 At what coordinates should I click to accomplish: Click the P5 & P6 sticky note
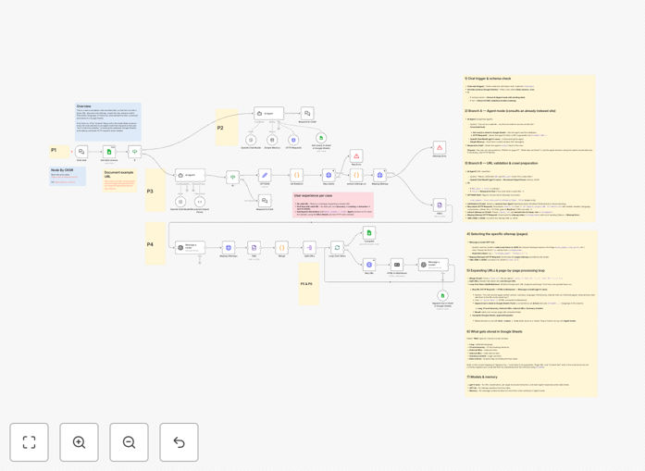point(309,284)
